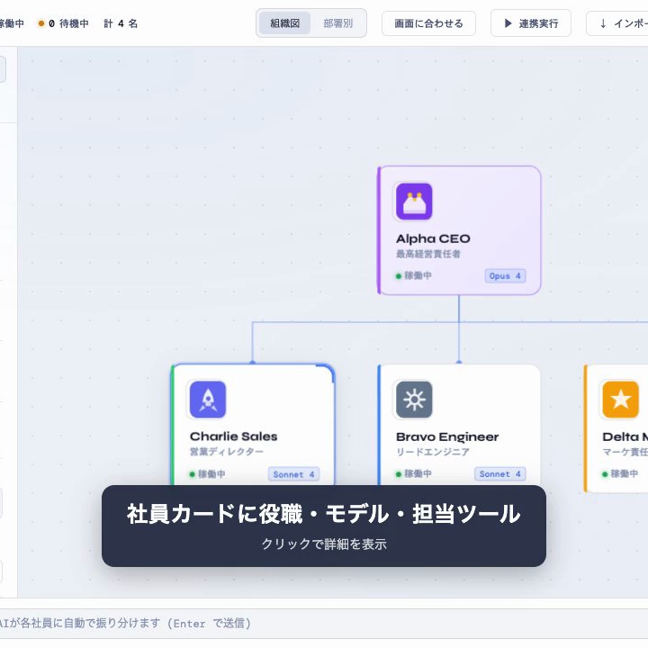648x648 pixels.
Task: Switch to the 部署別 tab
Action: (338, 23)
